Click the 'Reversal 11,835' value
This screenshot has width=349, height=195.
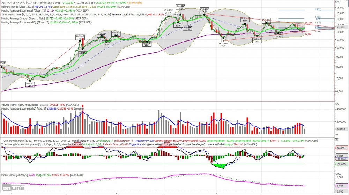tap(121, 14)
